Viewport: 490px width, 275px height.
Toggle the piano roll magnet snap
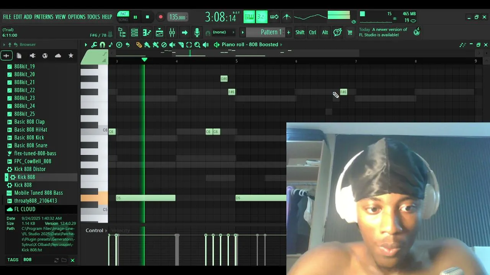(102, 45)
